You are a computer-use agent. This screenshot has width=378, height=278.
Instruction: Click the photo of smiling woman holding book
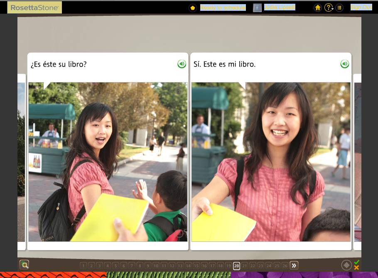pyautogui.click(x=271, y=162)
